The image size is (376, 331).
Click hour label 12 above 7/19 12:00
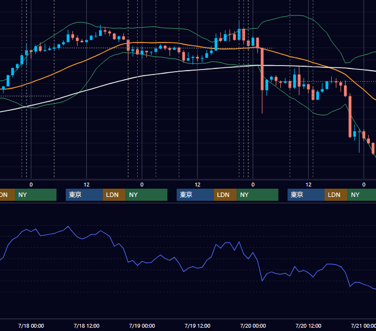[x=197, y=185]
